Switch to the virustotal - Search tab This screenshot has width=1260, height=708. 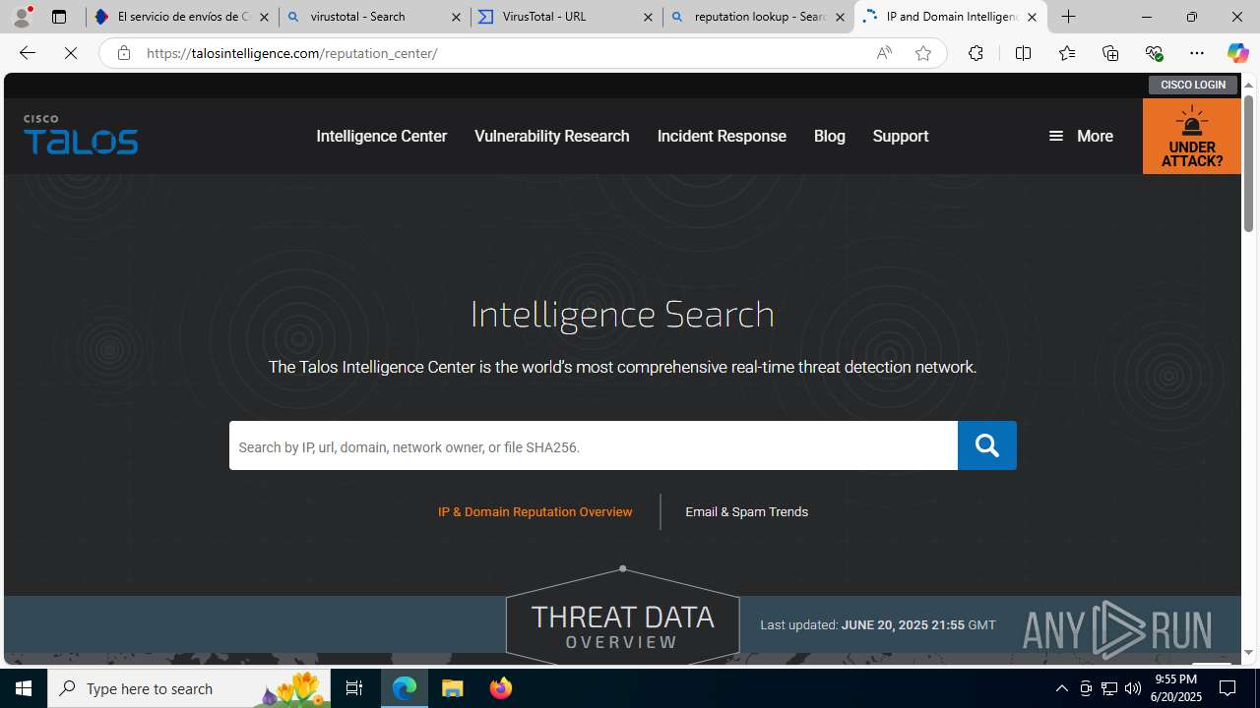coord(374,17)
